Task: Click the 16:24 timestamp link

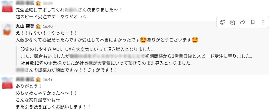Action: [x=48, y=3]
